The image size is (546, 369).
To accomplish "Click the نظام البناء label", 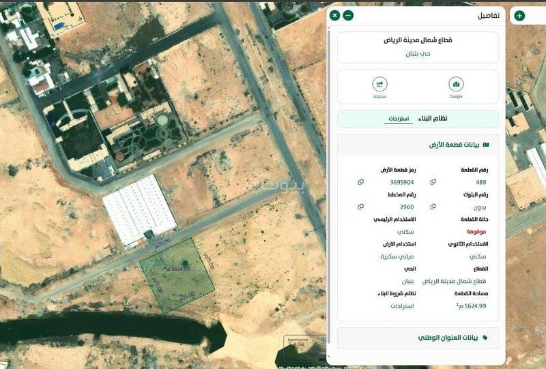I will (433, 119).
